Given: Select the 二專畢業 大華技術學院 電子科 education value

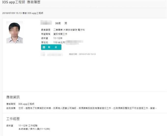Looking at the screenshot, I should [x=69, y=30].
